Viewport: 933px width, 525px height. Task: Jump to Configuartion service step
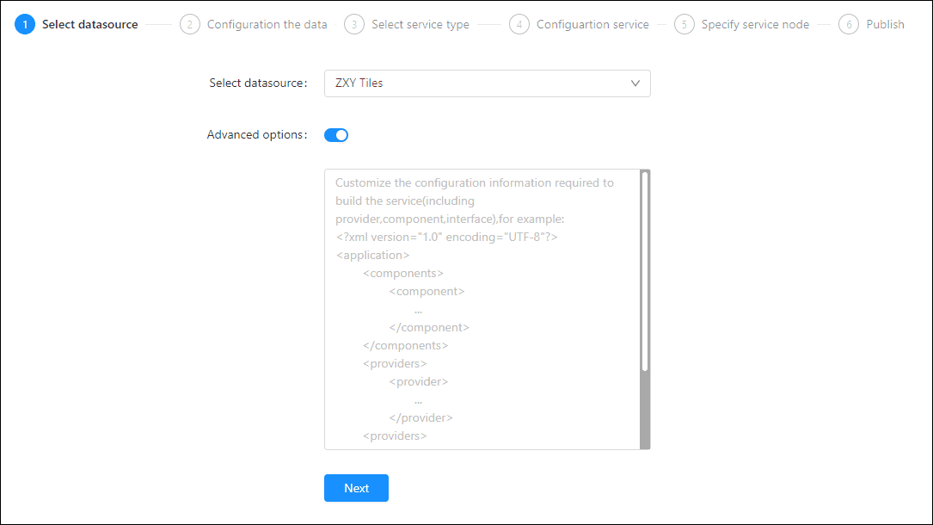(x=592, y=24)
